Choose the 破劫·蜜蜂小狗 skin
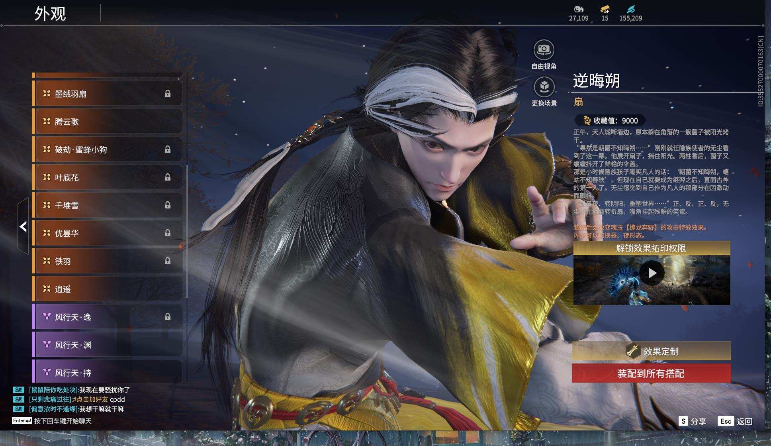 click(x=107, y=149)
